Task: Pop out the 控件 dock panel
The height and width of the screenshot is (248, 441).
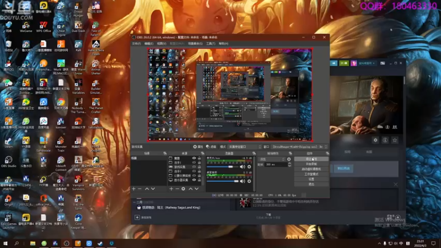Action: tap(327, 153)
